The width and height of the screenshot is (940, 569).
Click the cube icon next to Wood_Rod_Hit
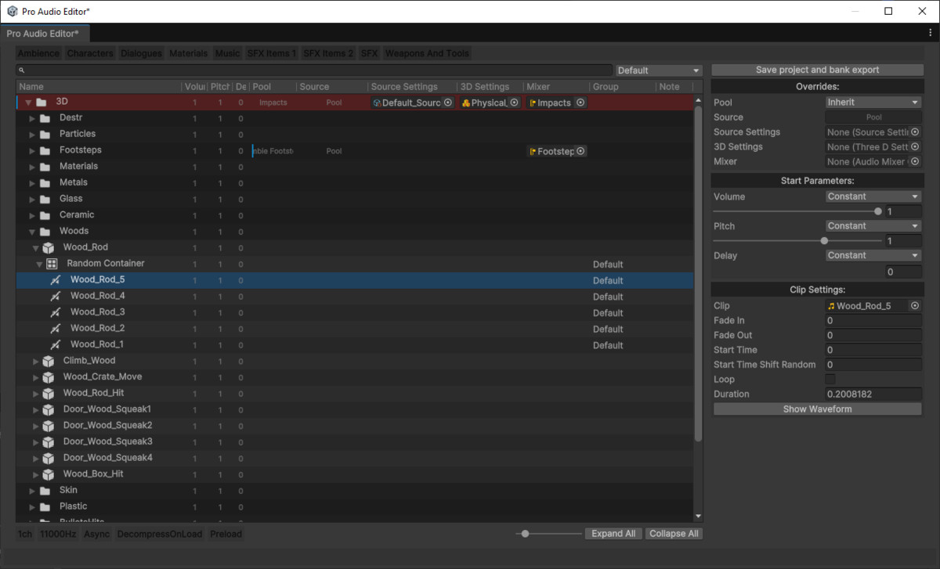pos(49,394)
